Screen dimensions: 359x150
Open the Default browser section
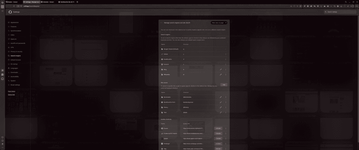coord(15,60)
